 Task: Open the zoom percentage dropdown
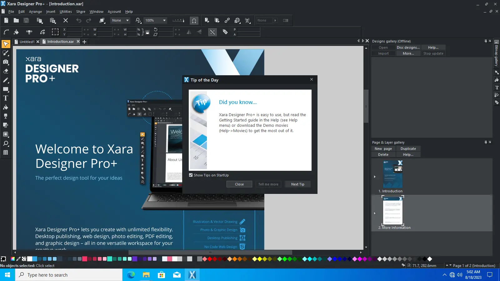[x=164, y=20]
